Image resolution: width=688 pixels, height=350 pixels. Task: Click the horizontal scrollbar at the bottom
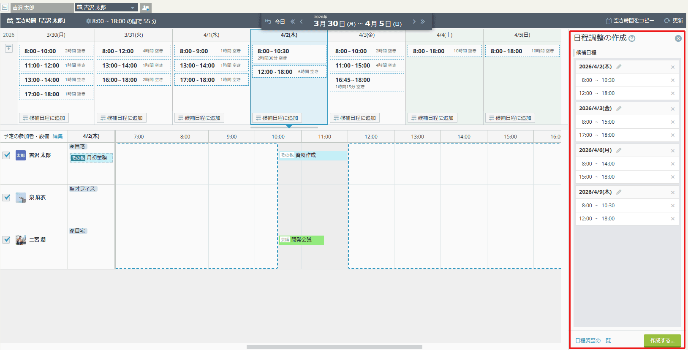[334, 347]
